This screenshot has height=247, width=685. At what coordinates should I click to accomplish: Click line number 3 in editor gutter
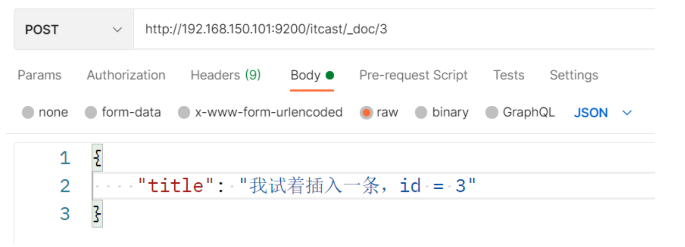pyautogui.click(x=65, y=214)
